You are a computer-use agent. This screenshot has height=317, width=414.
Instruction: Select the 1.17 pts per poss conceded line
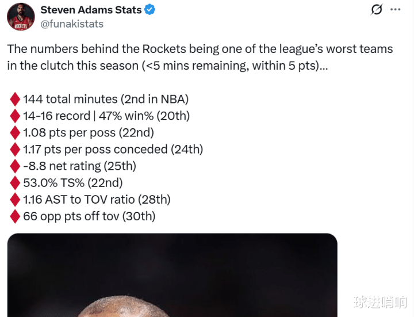coord(113,150)
